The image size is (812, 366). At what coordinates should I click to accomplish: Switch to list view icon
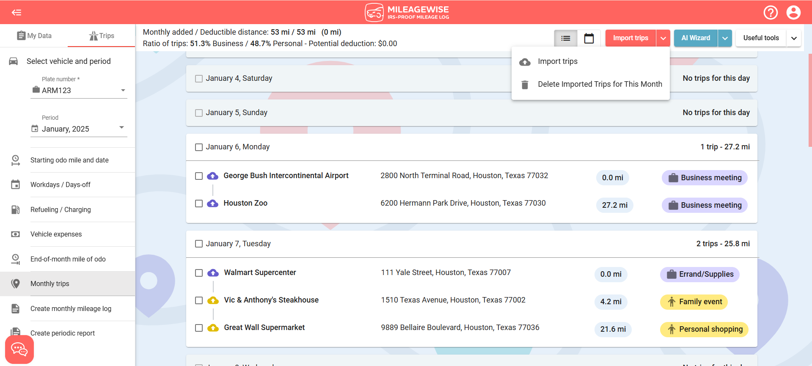click(x=566, y=39)
